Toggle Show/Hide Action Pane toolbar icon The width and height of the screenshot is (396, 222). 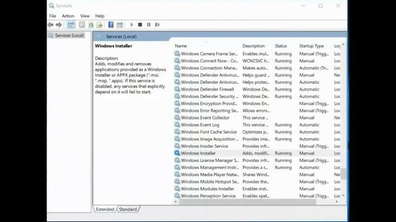coord(119,25)
